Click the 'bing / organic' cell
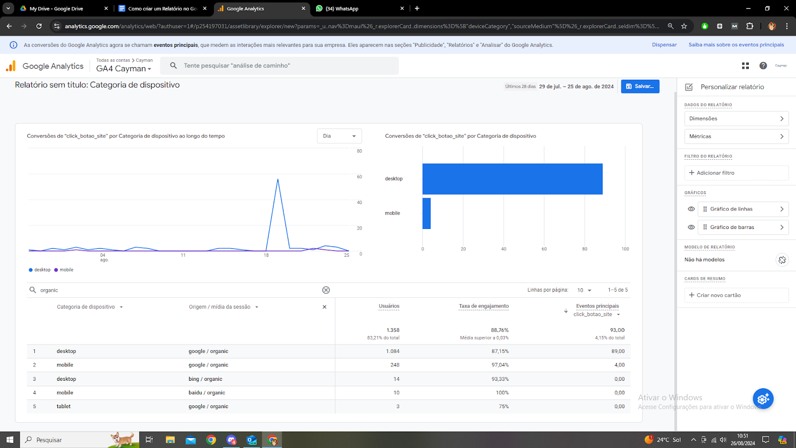Viewport: 796px width, 448px height. coord(205,379)
